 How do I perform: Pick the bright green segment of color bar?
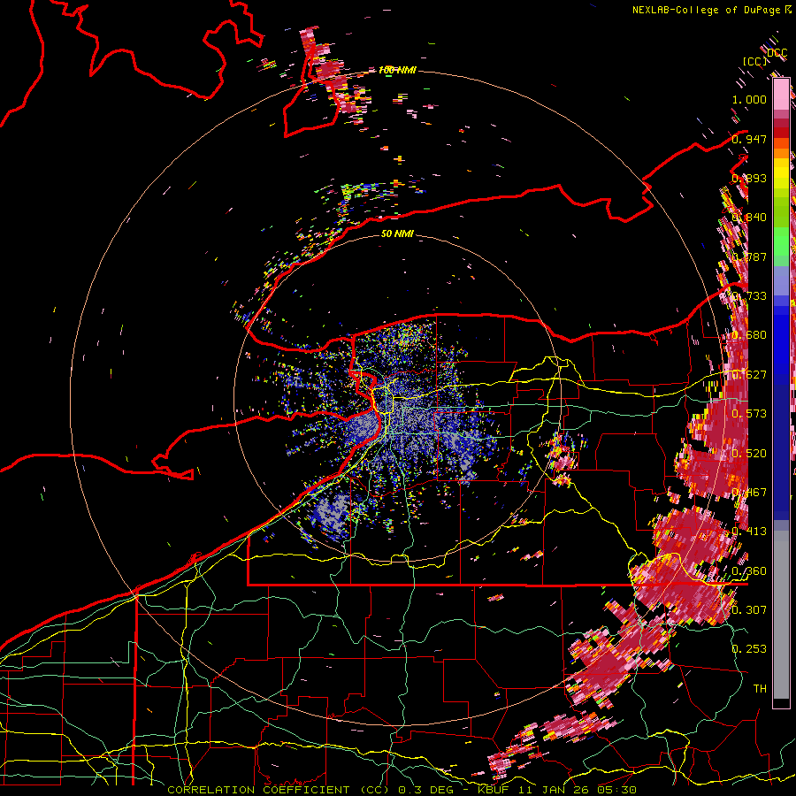[781, 241]
